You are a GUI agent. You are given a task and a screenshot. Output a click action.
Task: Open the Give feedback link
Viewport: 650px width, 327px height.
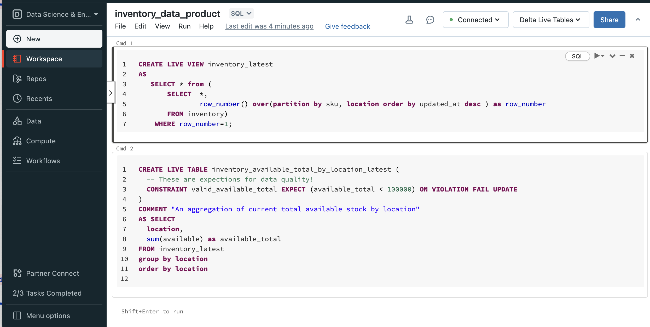[348, 26]
